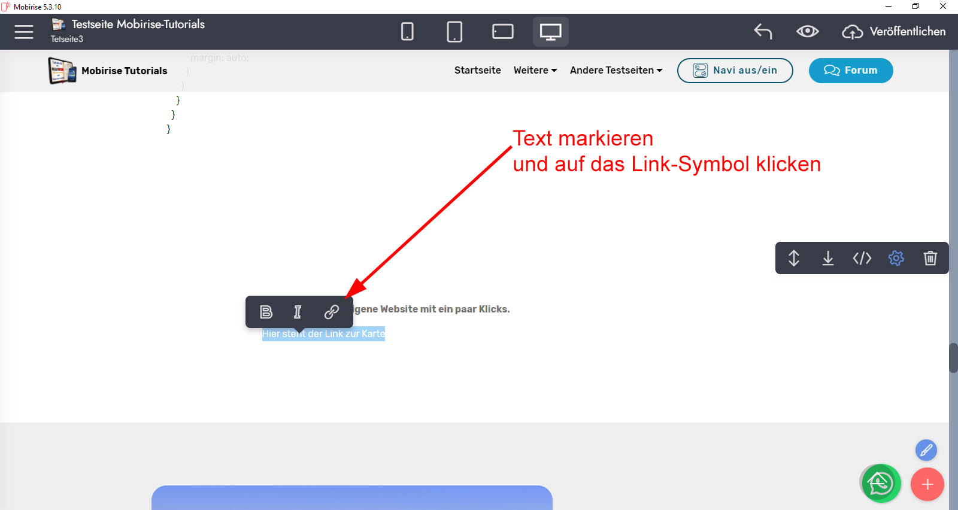Delete block with trash icon
The width and height of the screenshot is (958, 510).
pos(930,258)
